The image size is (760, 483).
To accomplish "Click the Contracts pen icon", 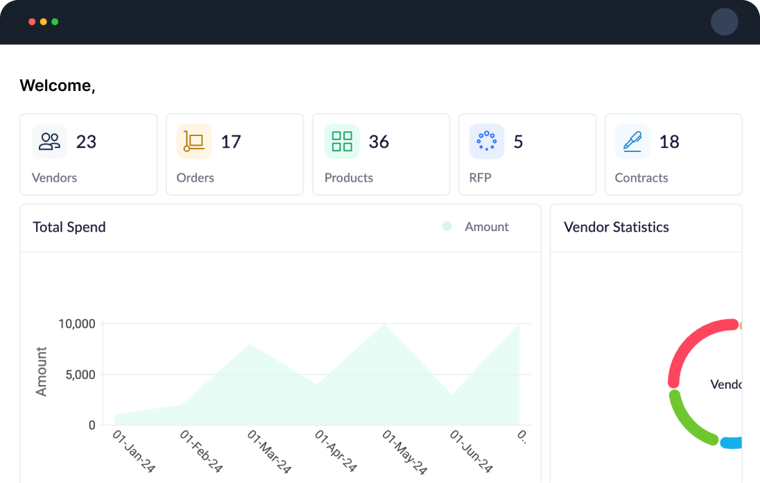I will pyautogui.click(x=632, y=142).
